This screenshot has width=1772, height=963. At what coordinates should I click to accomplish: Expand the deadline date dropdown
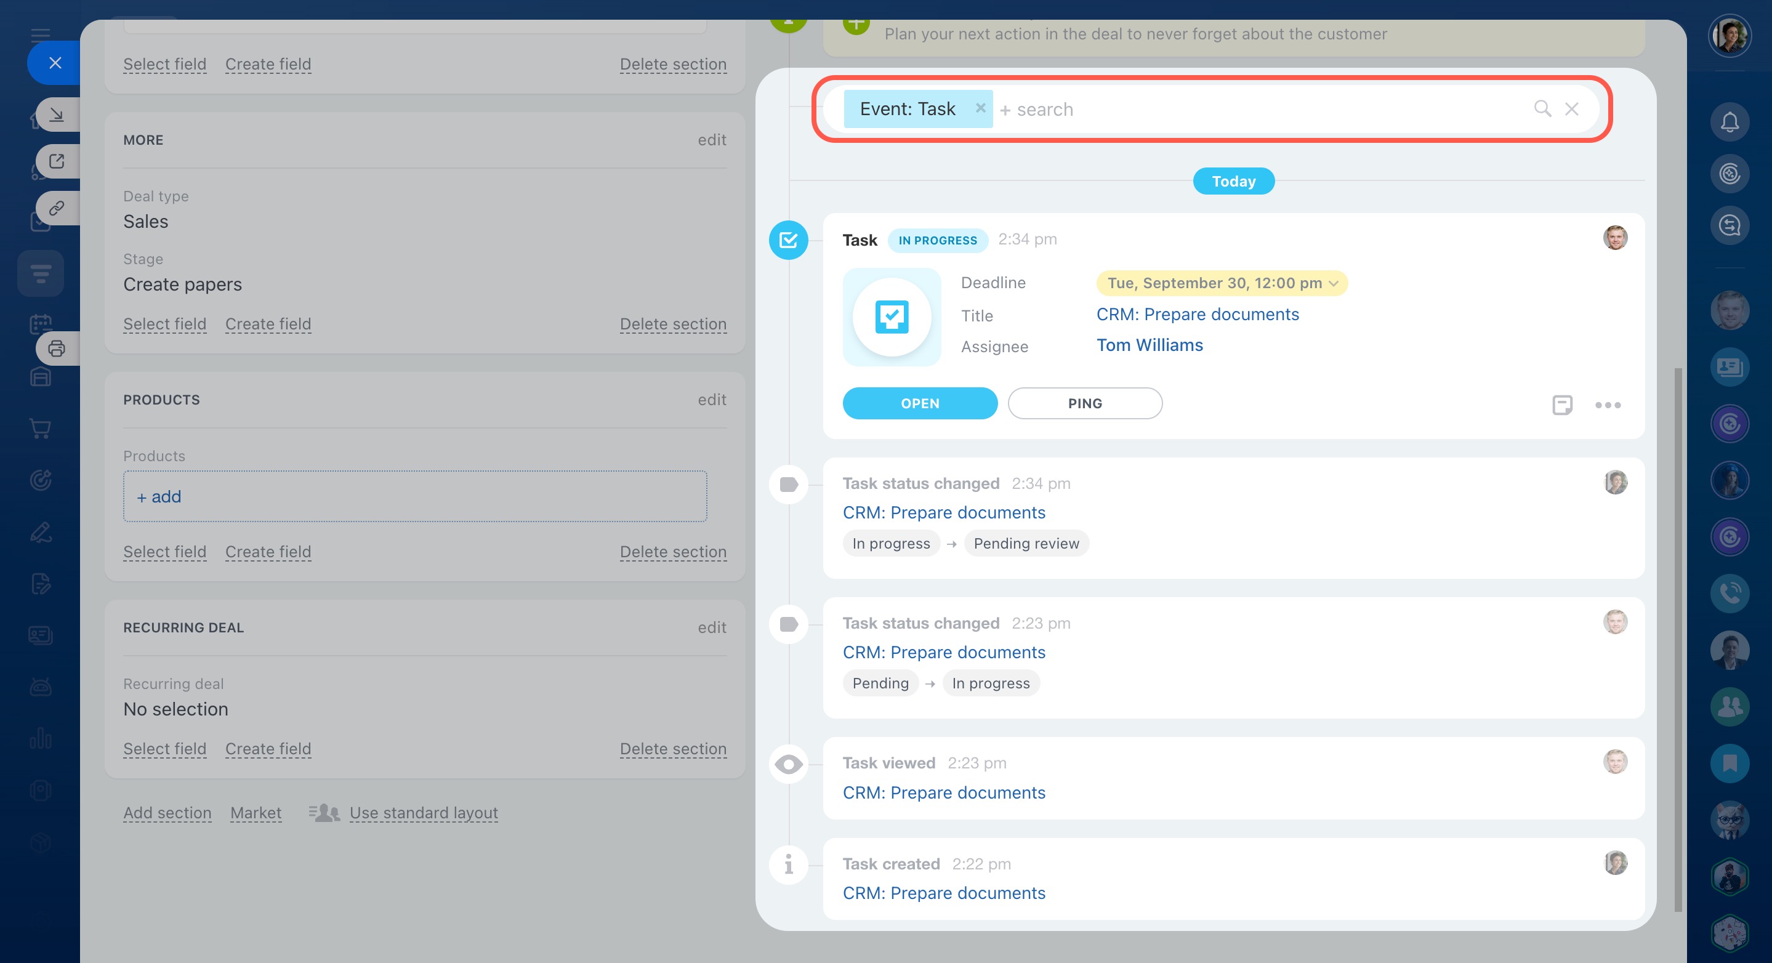[1333, 283]
